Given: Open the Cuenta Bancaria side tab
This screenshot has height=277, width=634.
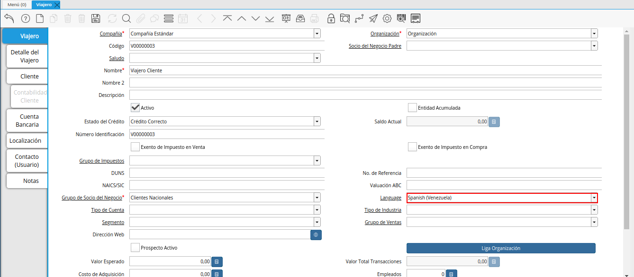Looking at the screenshot, I should (27, 121).
